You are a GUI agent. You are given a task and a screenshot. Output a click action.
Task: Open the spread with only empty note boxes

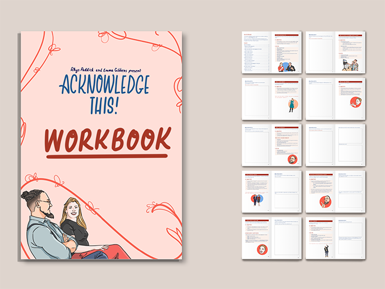[335, 145]
